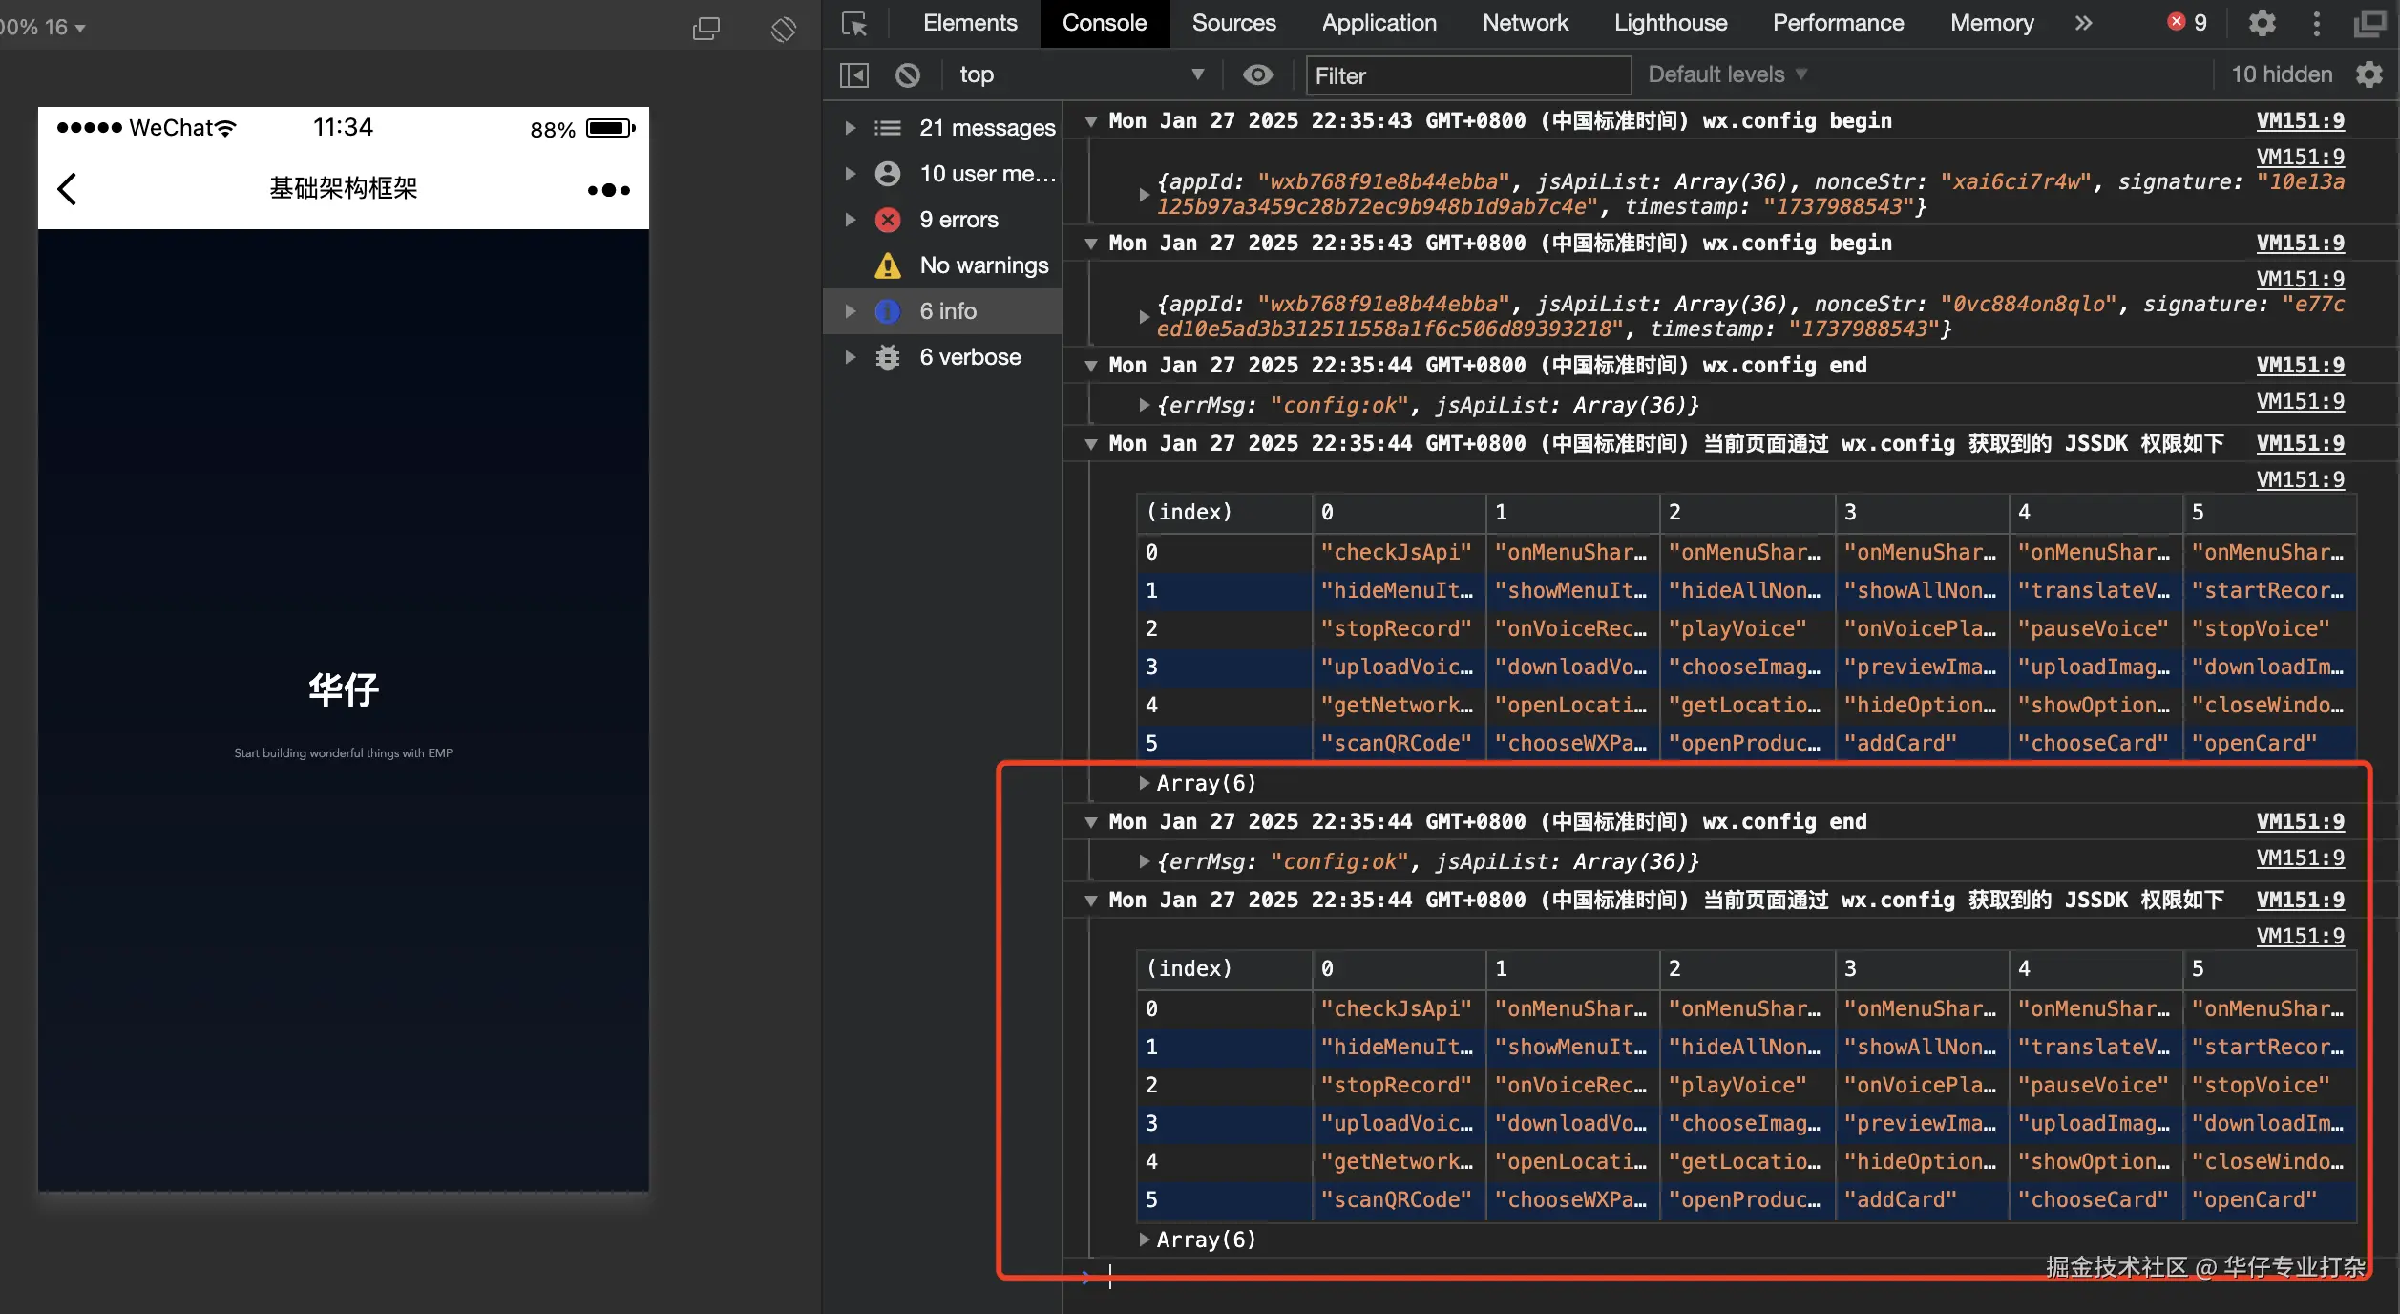The image size is (2400, 1314).
Task: Open the DevTools kebab menu
Action: [2316, 23]
